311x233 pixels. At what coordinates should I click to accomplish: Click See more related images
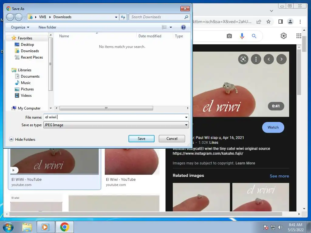(279, 176)
